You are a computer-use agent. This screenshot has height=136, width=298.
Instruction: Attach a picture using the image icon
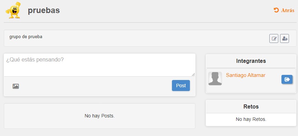click(16, 86)
